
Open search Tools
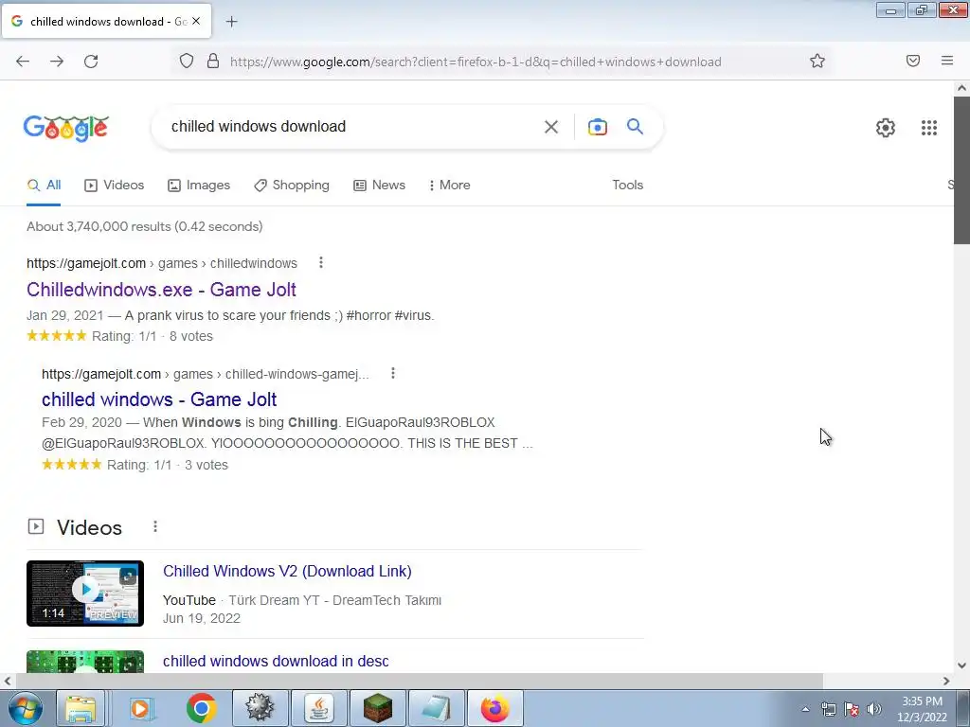(x=627, y=185)
